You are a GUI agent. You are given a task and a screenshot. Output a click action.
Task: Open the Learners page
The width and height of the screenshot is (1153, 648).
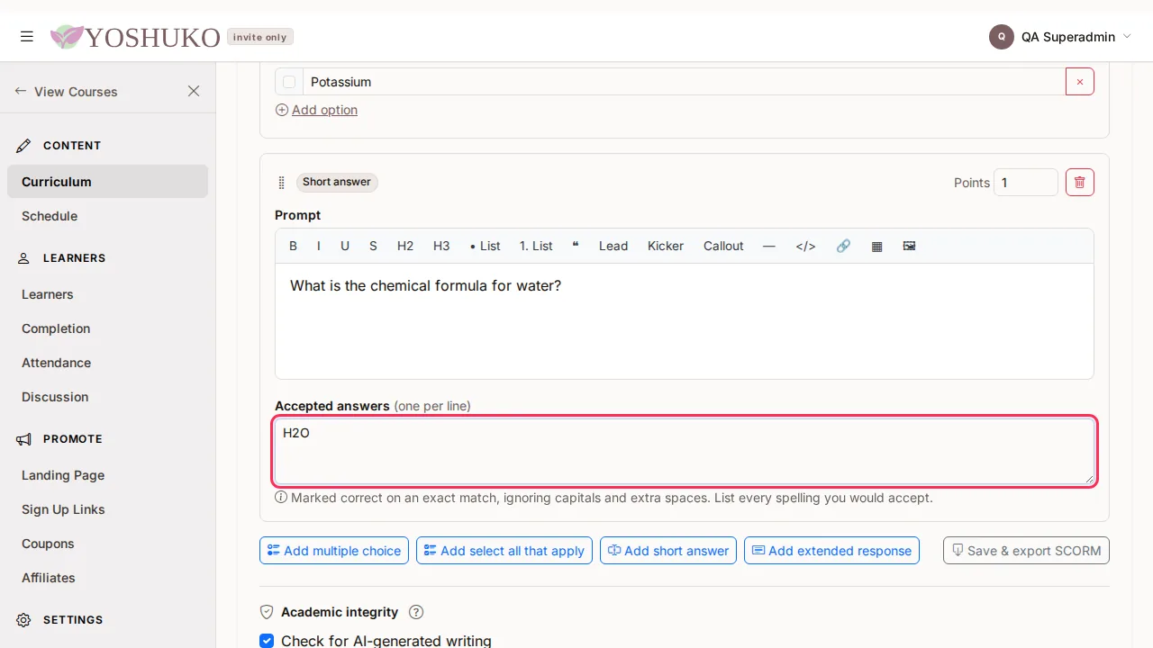pos(48,294)
